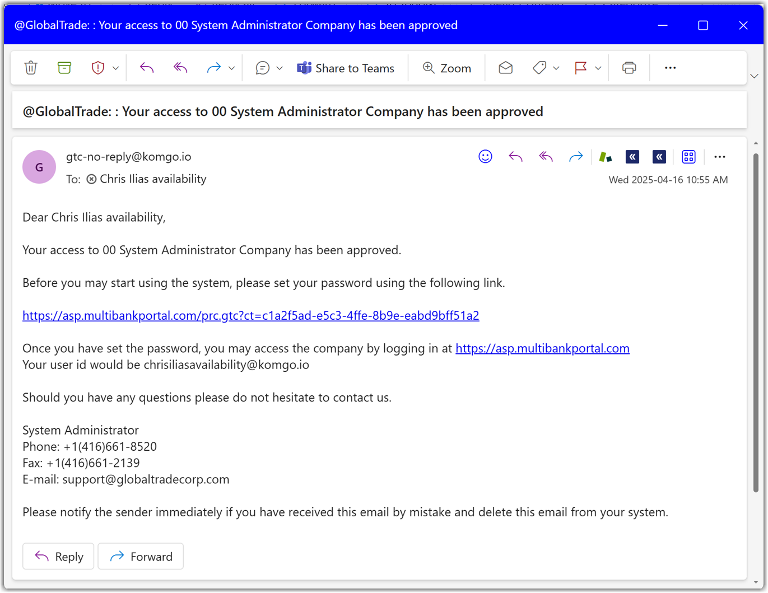Click the scroll down arrow of message pane
This screenshot has width=768, height=593.
point(756,582)
